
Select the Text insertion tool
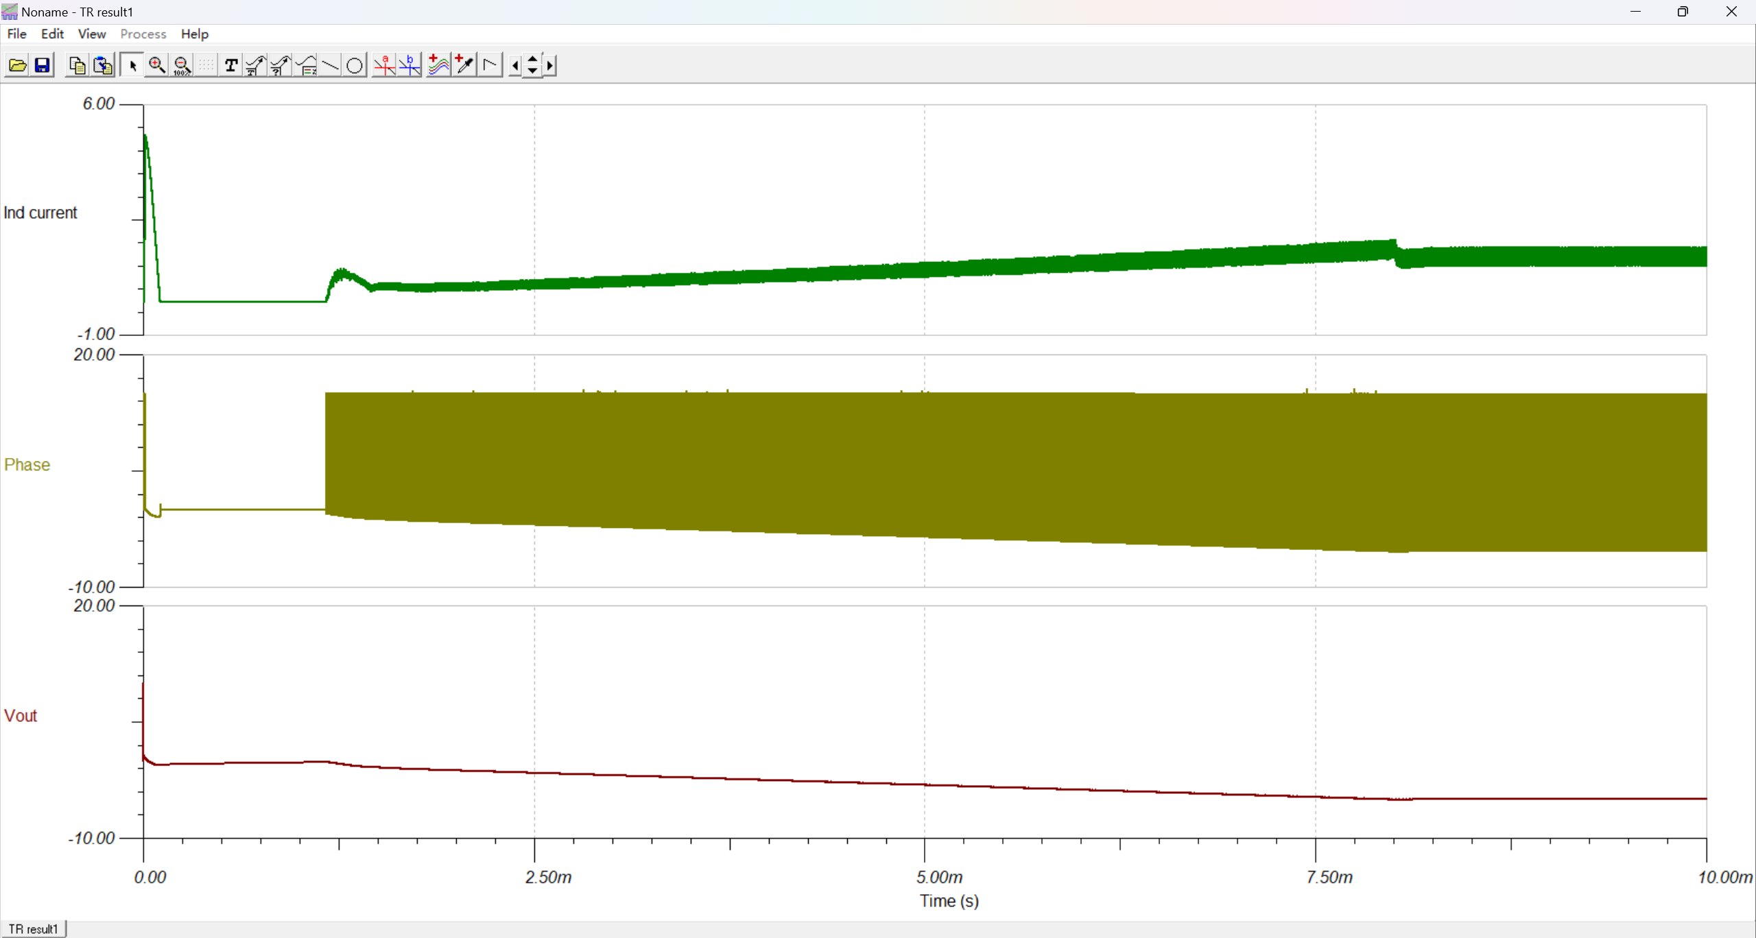coord(231,65)
